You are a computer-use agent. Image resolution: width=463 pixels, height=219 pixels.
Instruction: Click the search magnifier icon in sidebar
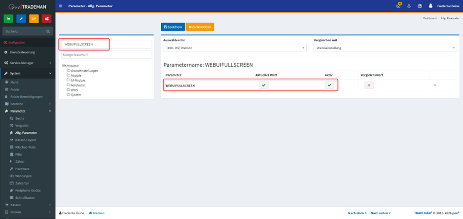[x=48, y=31]
